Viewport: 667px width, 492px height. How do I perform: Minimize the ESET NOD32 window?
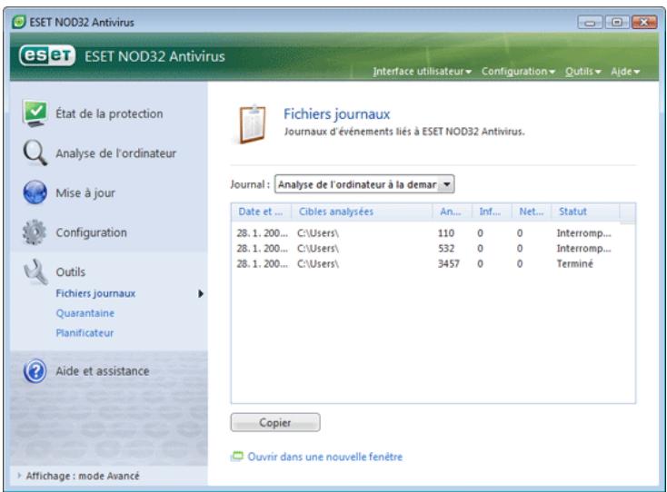click(x=590, y=22)
